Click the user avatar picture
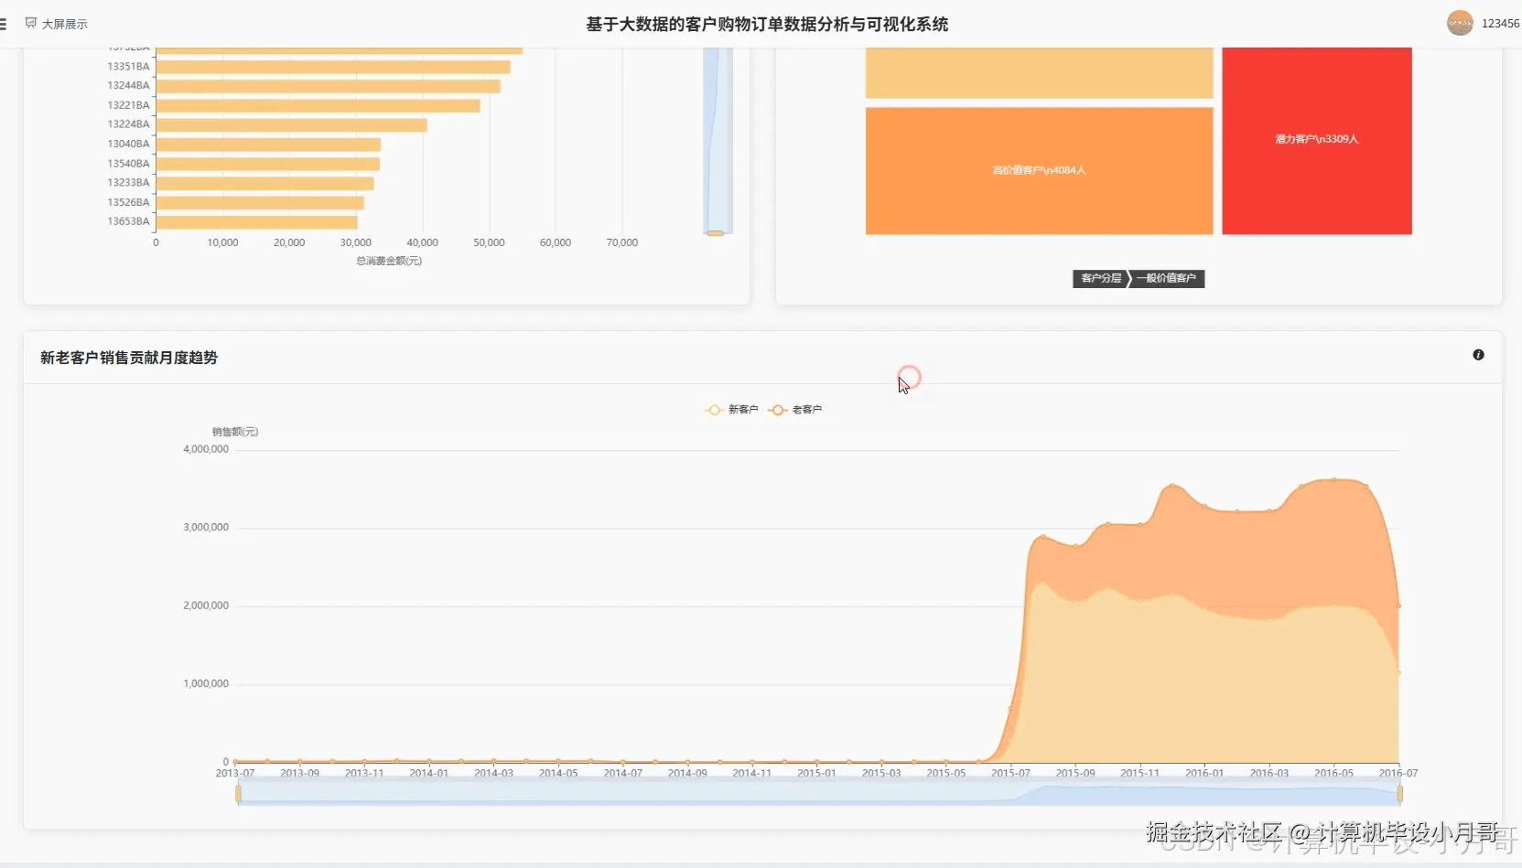 click(x=1460, y=23)
